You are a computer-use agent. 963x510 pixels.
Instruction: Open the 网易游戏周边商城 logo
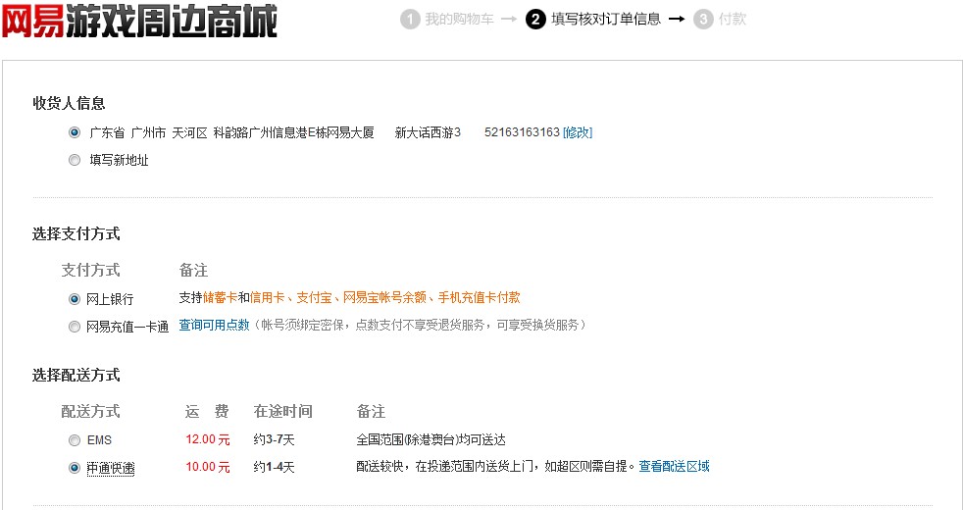click(x=139, y=21)
